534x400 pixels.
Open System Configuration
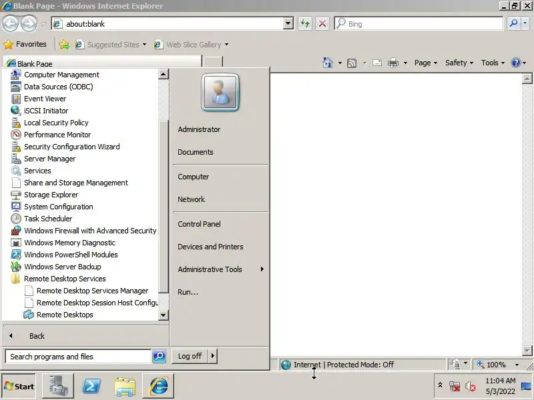[x=52, y=207]
